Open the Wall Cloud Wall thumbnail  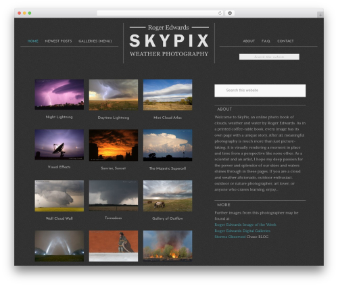(59, 195)
